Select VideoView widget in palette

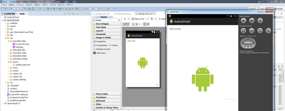click(x=100, y=53)
